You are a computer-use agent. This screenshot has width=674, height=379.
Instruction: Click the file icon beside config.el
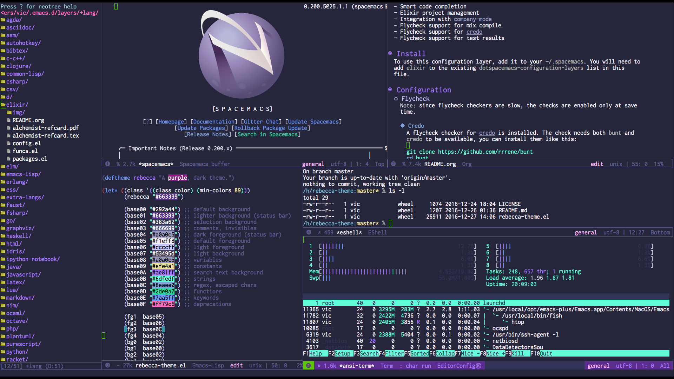[x=9, y=144]
